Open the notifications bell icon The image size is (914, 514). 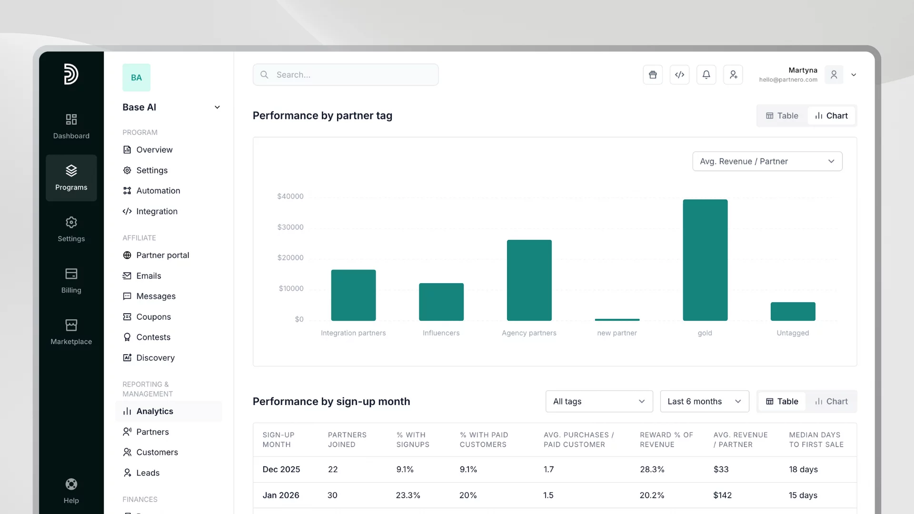[x=706, y=75]
